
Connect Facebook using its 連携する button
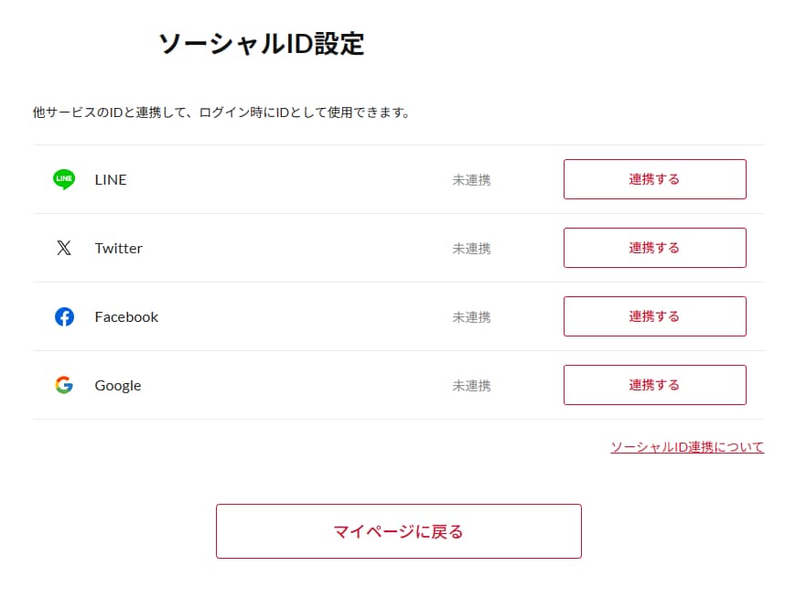coord(655,316)
